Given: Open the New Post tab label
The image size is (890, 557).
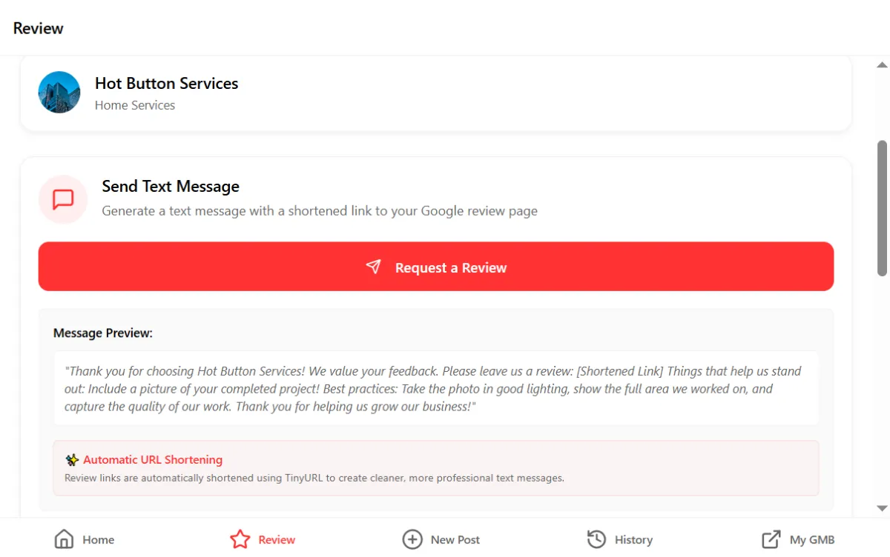Looking at the screenshot, I should tap(455, 540).
